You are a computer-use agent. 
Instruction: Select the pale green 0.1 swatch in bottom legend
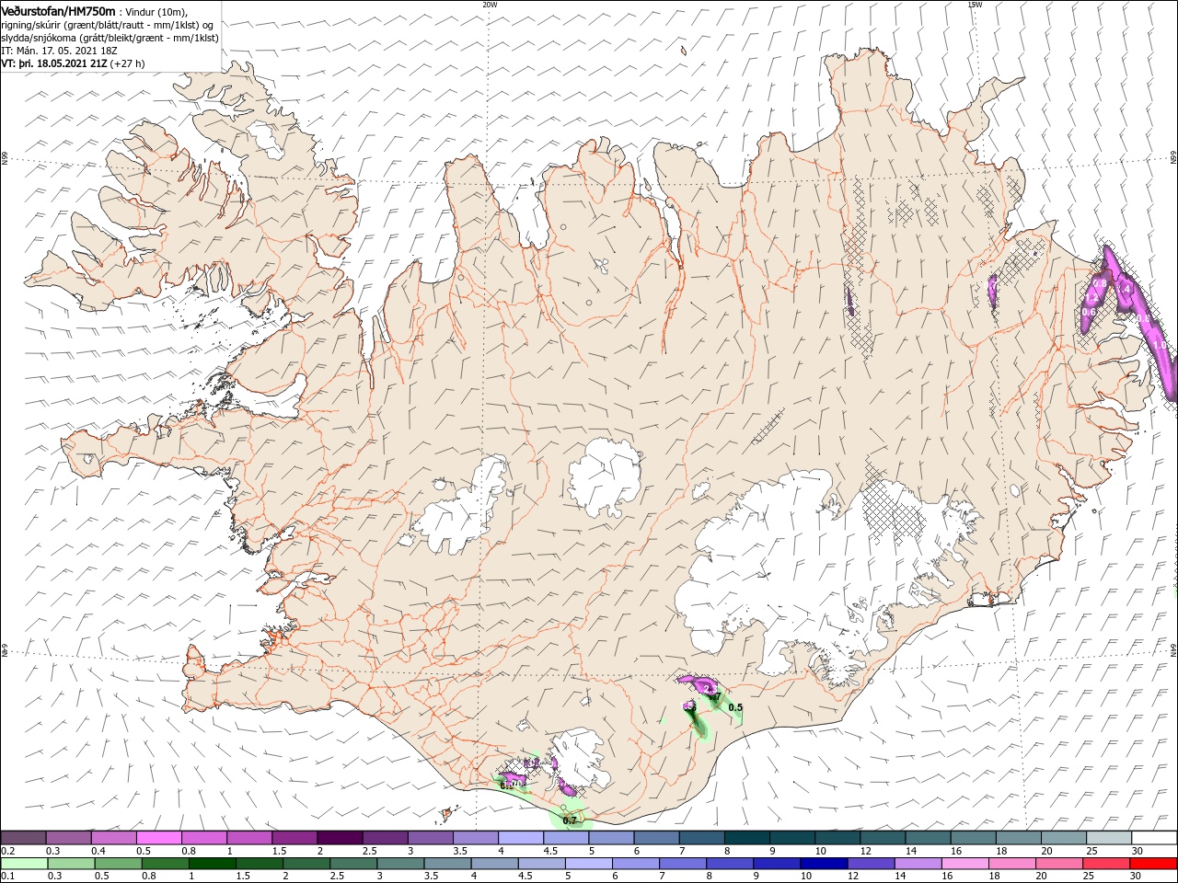tap(23, 864)
